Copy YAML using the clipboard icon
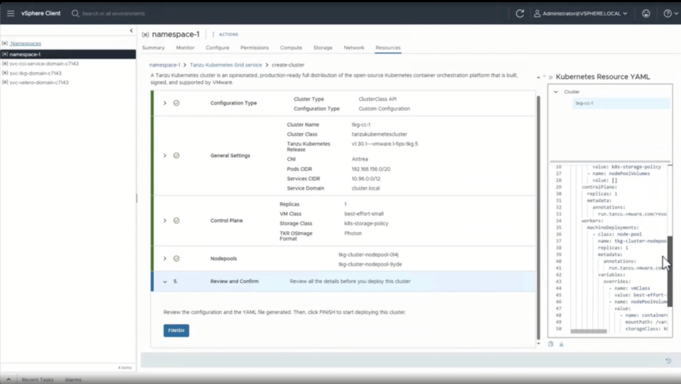This screenshot has width=681, height=384. coord(551,344)
